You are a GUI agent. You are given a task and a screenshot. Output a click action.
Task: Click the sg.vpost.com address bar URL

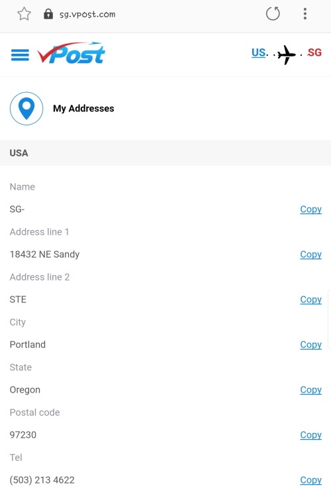point(87,14)
